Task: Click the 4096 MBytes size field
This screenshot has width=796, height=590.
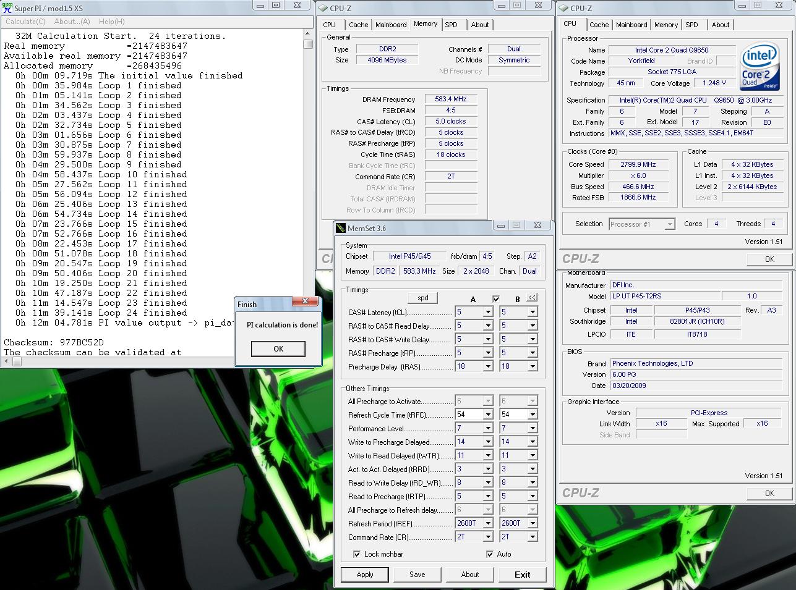Action: (387, 60)
